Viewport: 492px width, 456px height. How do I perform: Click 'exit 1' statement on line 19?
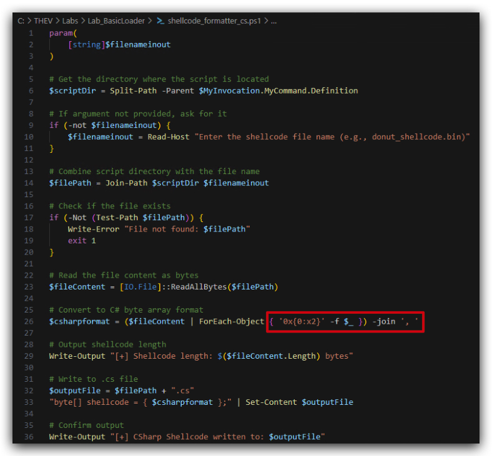(x=82, y=241)
